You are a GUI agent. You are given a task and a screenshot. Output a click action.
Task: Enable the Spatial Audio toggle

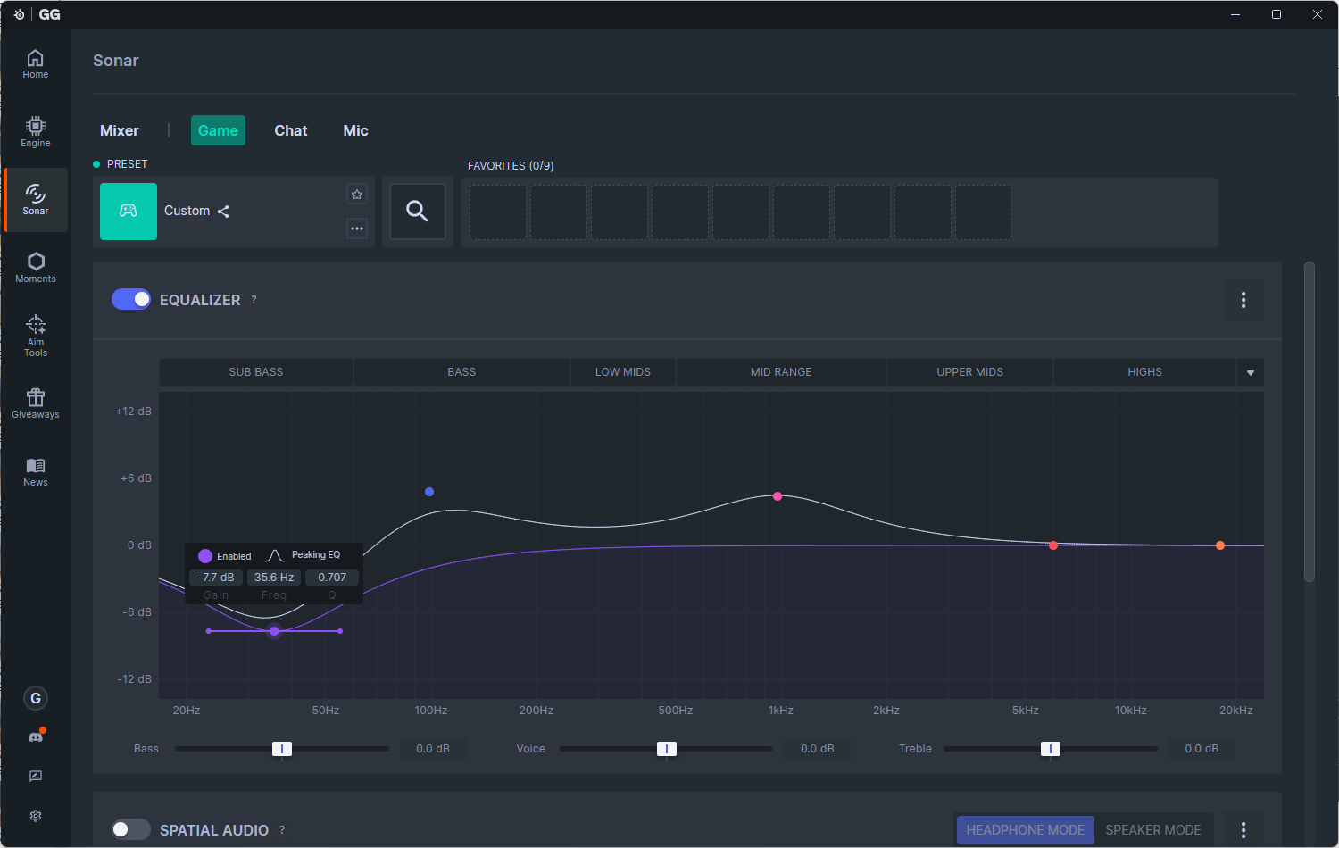point(131,829)
